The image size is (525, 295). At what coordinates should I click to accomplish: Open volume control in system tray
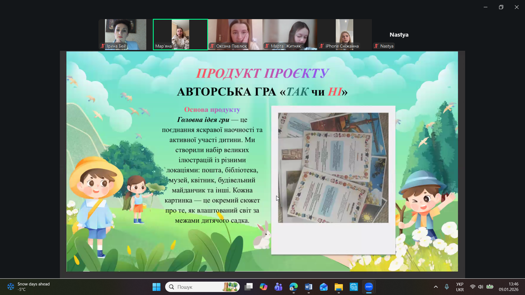point(480,287)
